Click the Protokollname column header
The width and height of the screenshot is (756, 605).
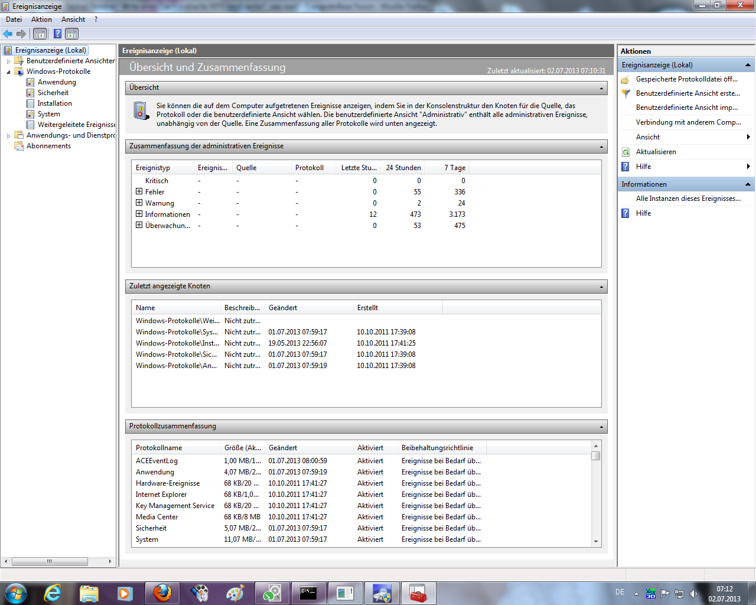[176, 448]
